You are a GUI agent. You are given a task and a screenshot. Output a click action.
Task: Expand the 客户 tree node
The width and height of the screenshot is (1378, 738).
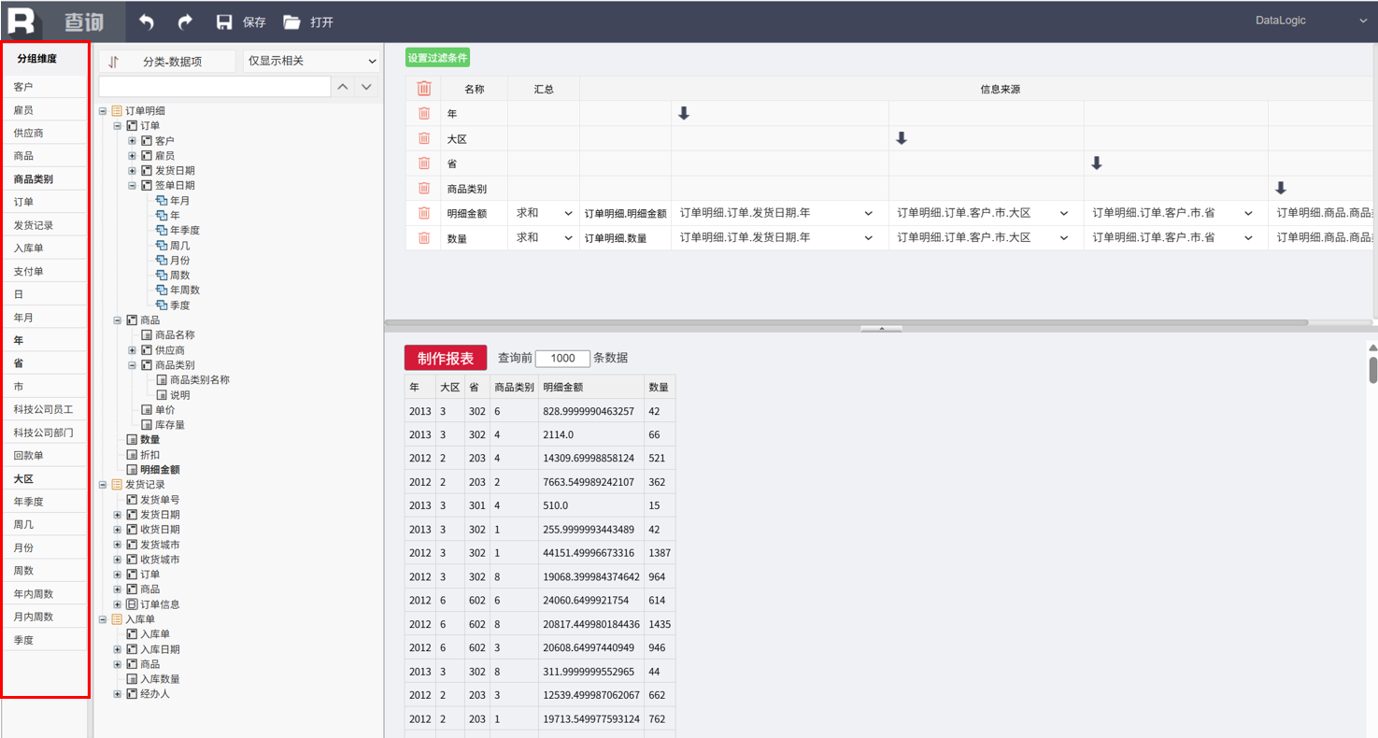[x=133, y=141]
